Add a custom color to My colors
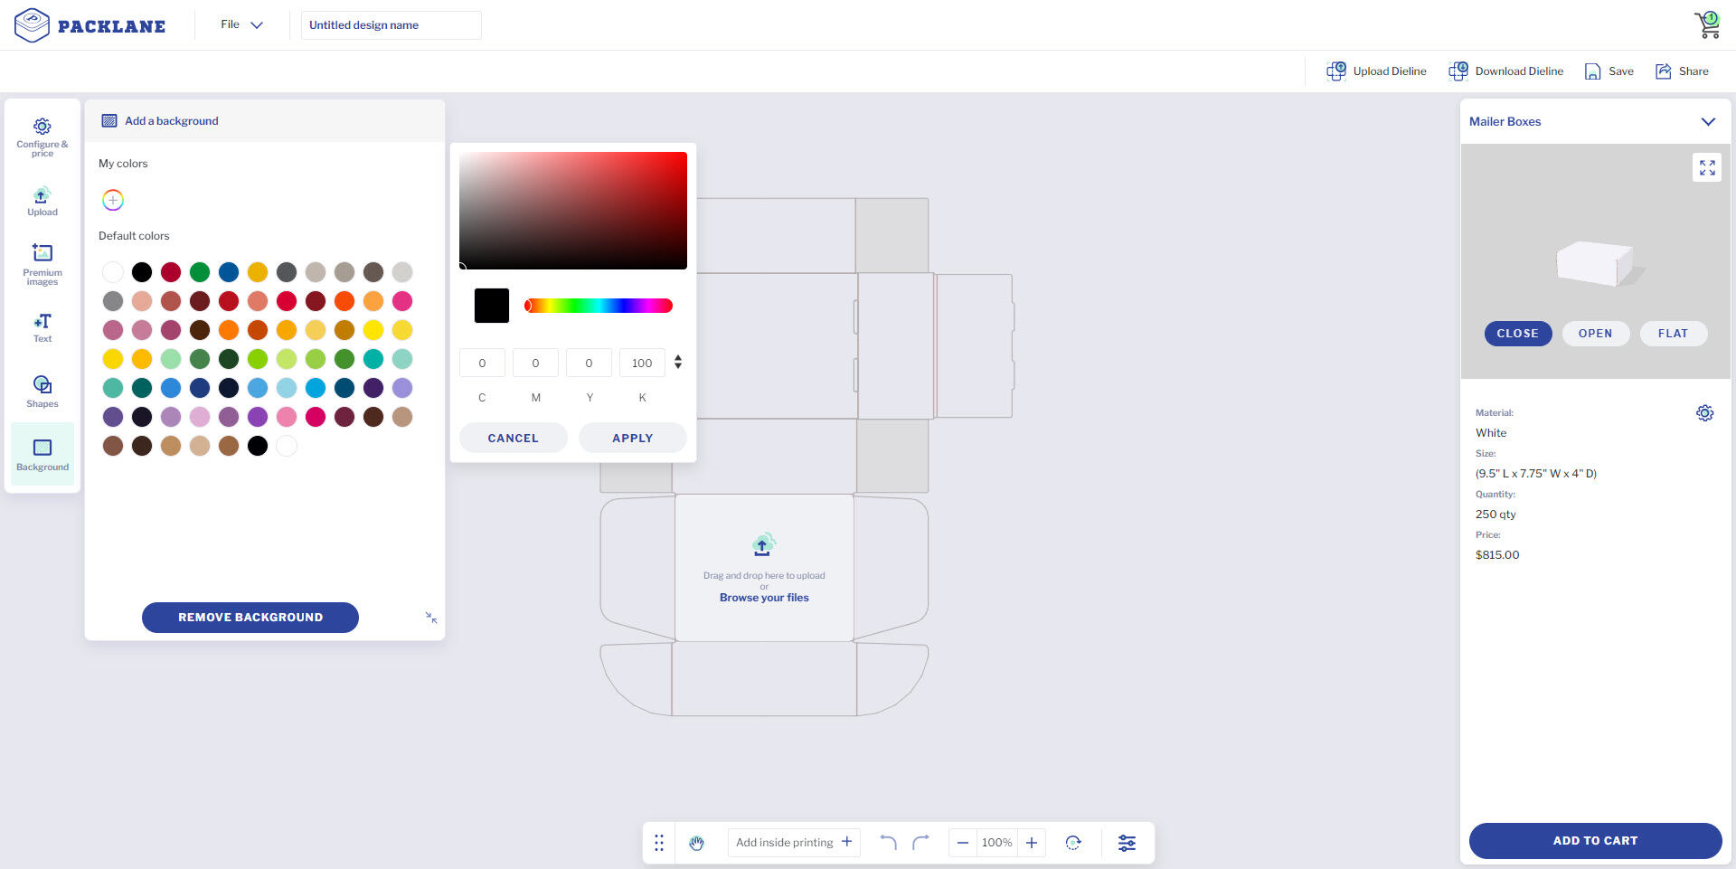The height and width of the screenshot is (869, 1736). [x=113, y=200]
